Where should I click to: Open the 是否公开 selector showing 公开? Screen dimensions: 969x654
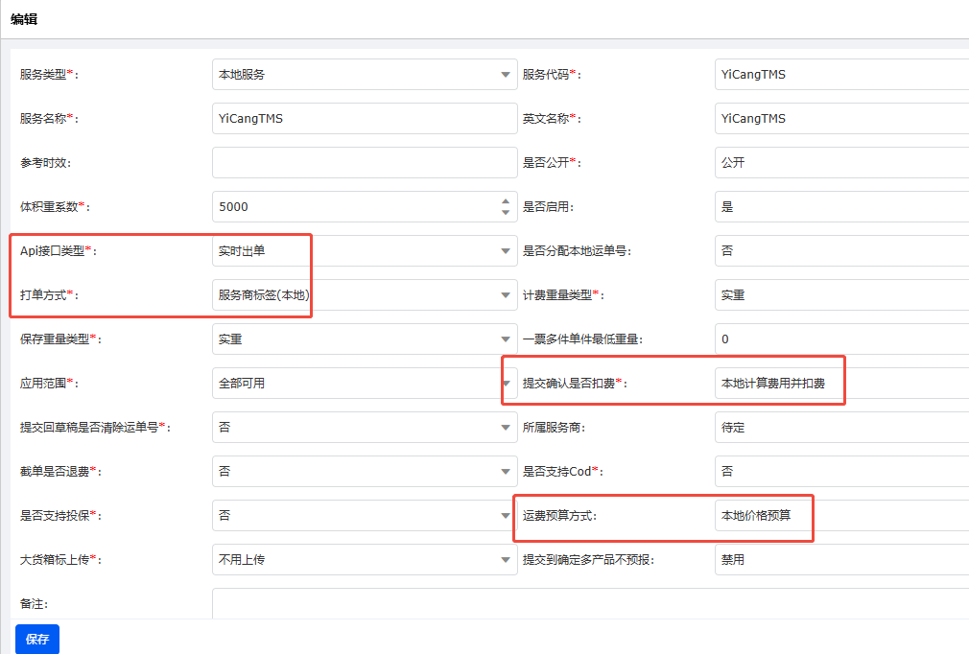[x=840, y=163]
